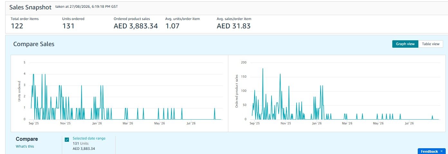Viewport: 448px width, 154px height.
Task: Click the Ordered product sales axis title
Action: point(237,91)
